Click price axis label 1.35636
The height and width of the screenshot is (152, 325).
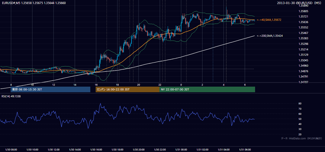(303, 22)
